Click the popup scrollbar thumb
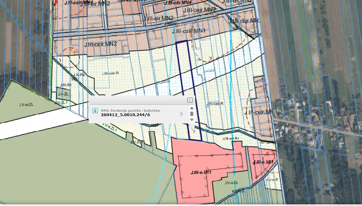This screenshot has width=362, height=206. 192,114
